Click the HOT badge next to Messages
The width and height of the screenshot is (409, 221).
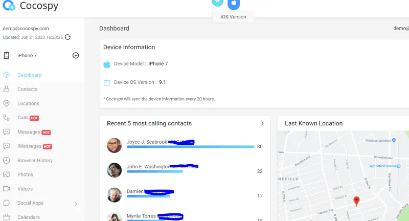(46, 132)
